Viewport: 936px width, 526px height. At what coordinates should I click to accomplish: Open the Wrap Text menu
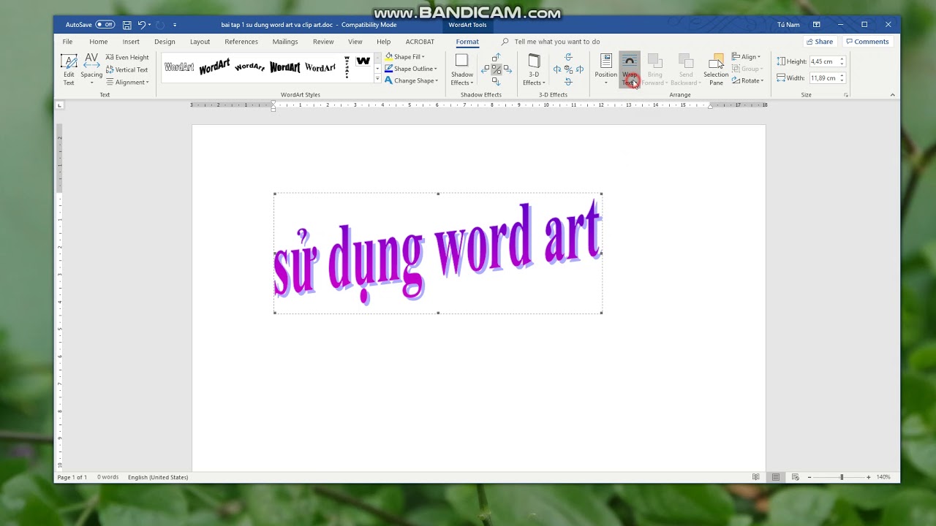pyautogui.click(x=629, y=69)
